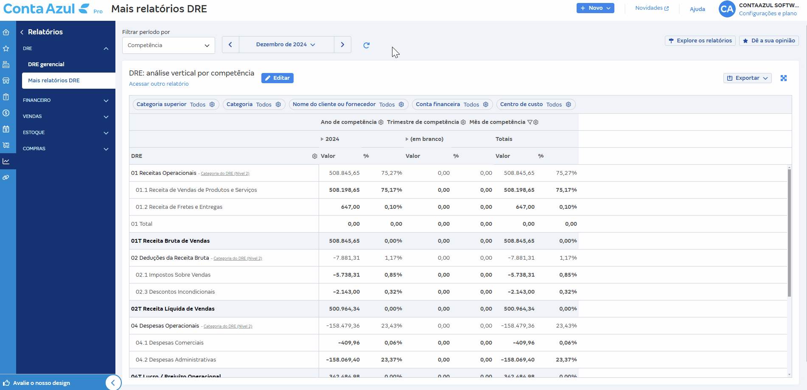Open settings gear for Centro de custo filter
Screen dimensions: 807x390
coord(569,104)
